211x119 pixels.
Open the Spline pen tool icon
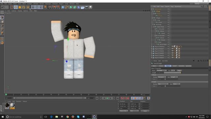(x=67, y=7)
